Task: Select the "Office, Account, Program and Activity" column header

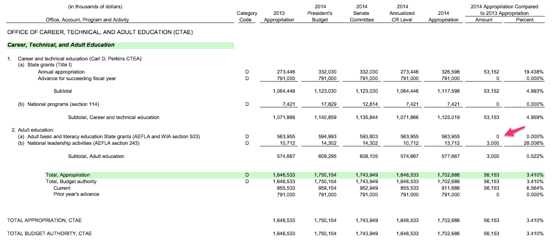Action: click(x=87, y=20)
